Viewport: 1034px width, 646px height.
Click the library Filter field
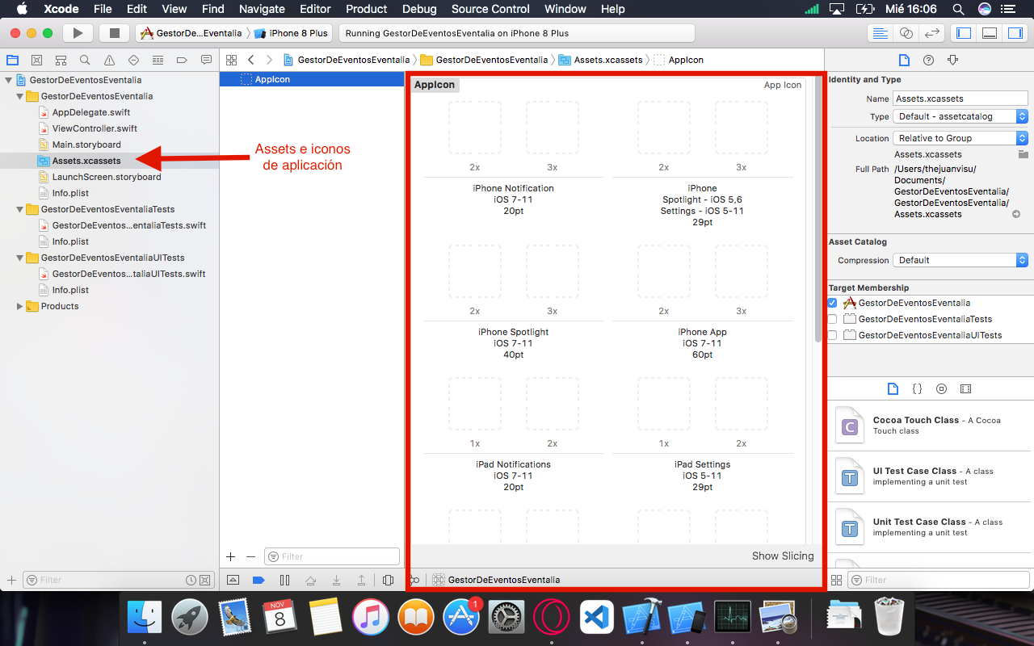coord(940,580)
